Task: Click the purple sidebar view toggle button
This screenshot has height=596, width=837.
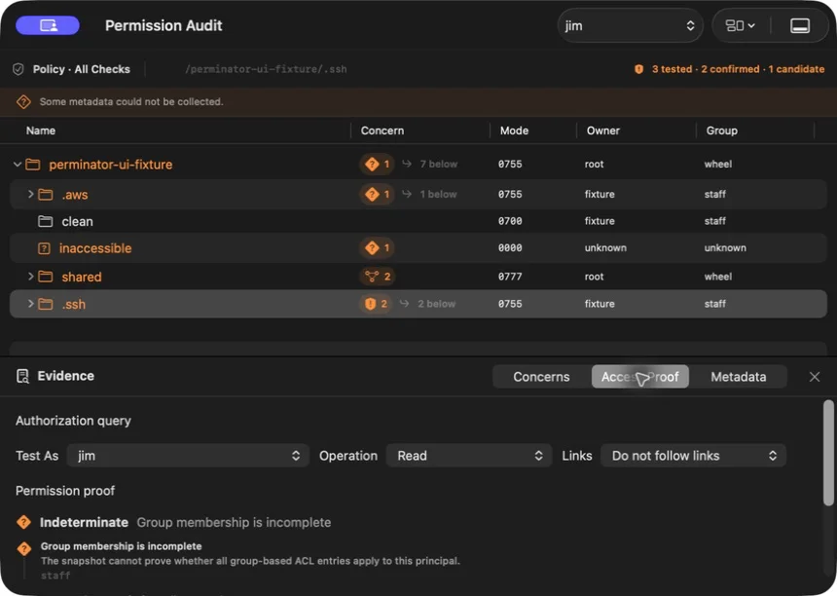Action: click(x=48, y=25)
